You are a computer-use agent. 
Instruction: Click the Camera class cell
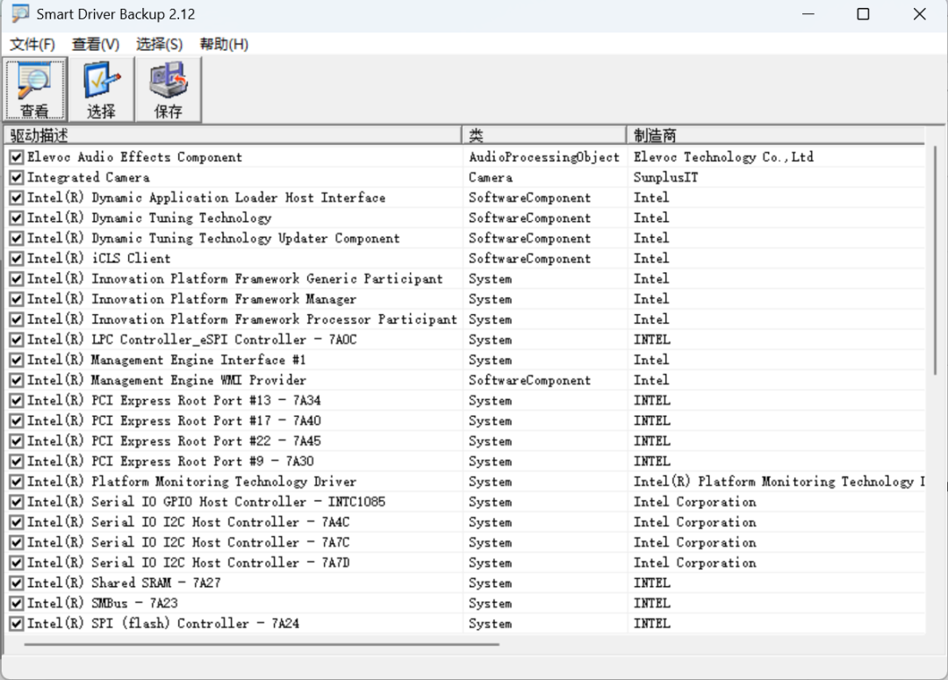pyautogui.click(x=491, y=178)
